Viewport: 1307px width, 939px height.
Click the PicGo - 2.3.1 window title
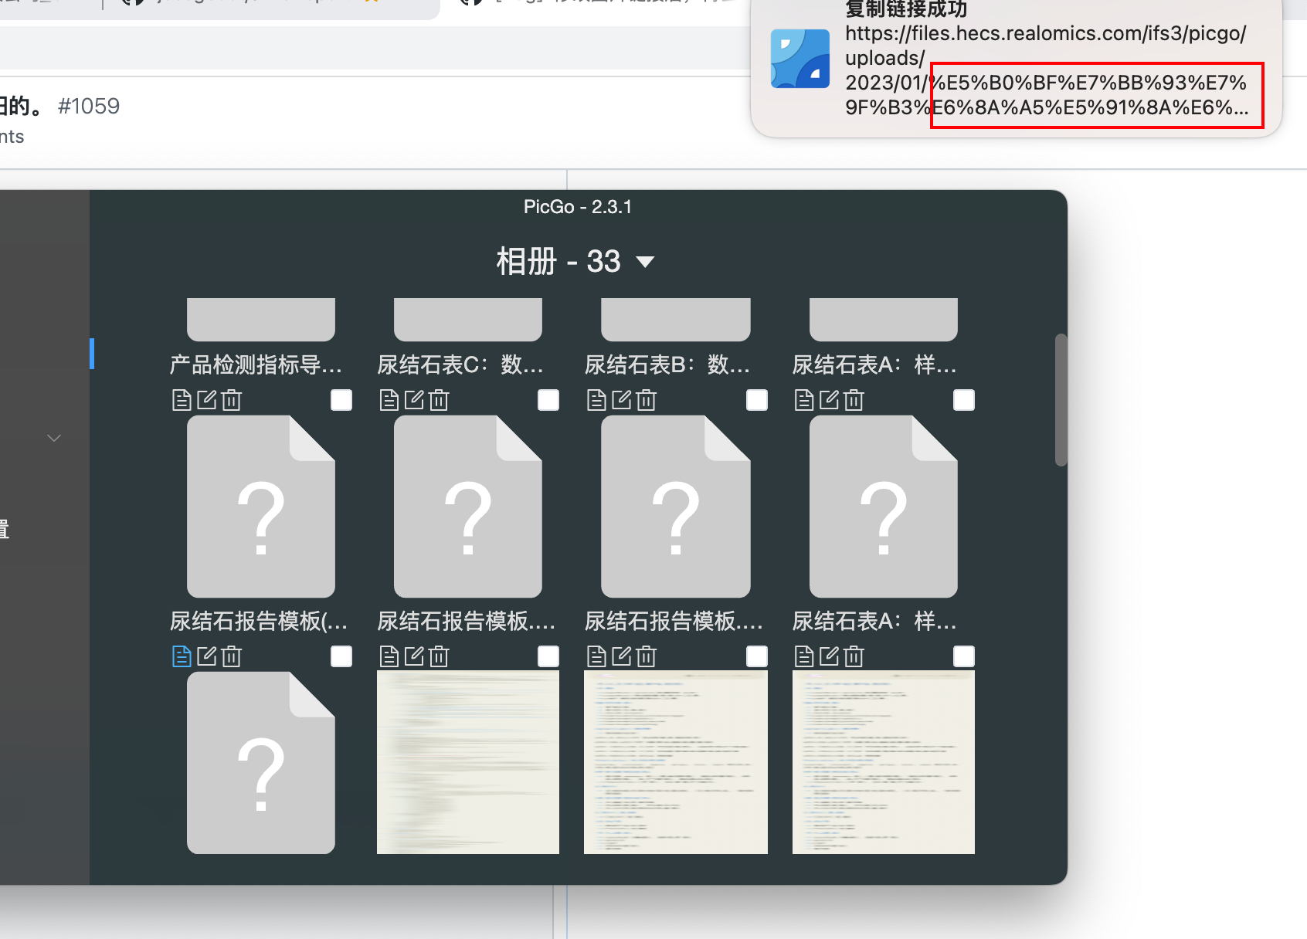tap(578, 207)
